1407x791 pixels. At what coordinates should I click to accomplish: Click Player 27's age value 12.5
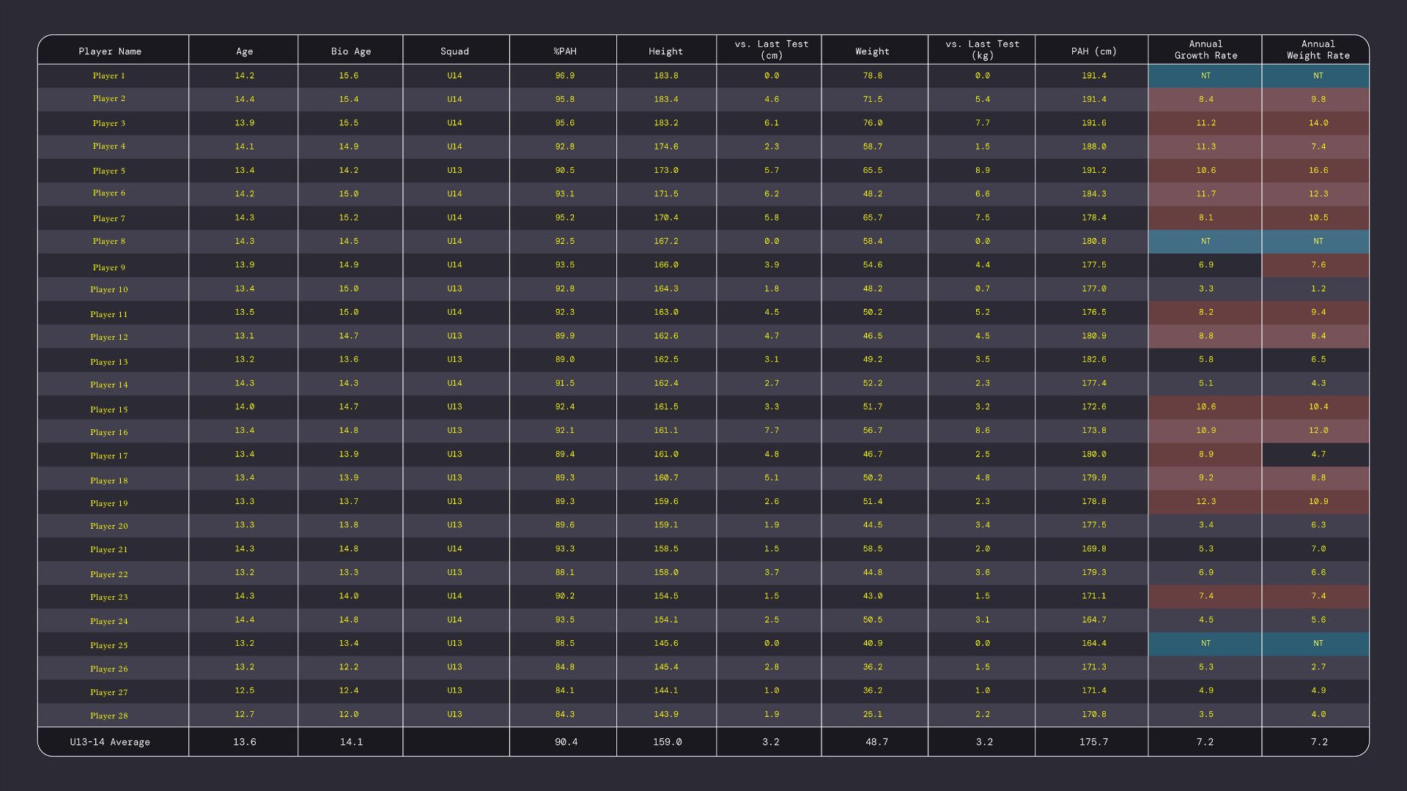point(244,691)
